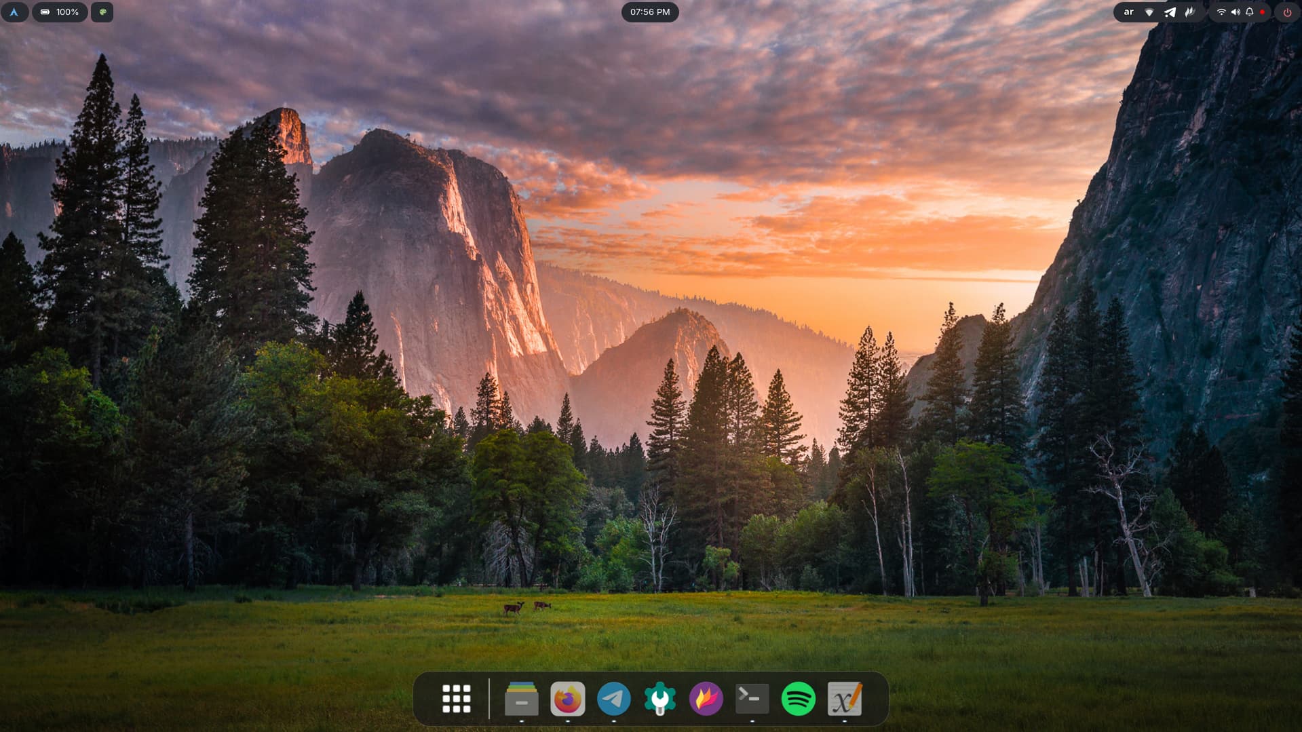Open the power menu button

(1287, 12)
